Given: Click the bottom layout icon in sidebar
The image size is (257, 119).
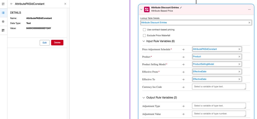Looking at the screenshot, I should point(3,30).
